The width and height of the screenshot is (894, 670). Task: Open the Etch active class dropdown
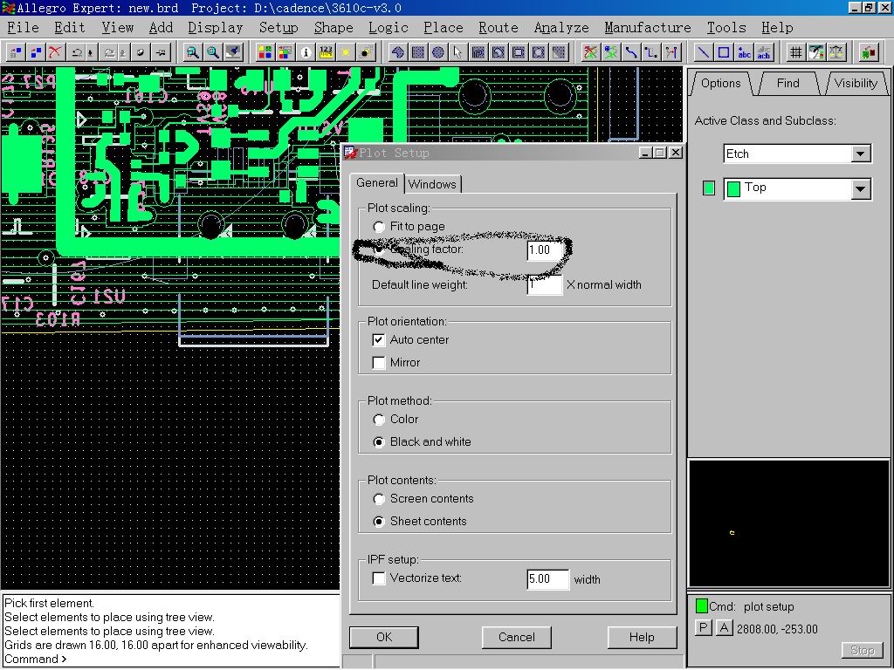click(x=861, y=154)
